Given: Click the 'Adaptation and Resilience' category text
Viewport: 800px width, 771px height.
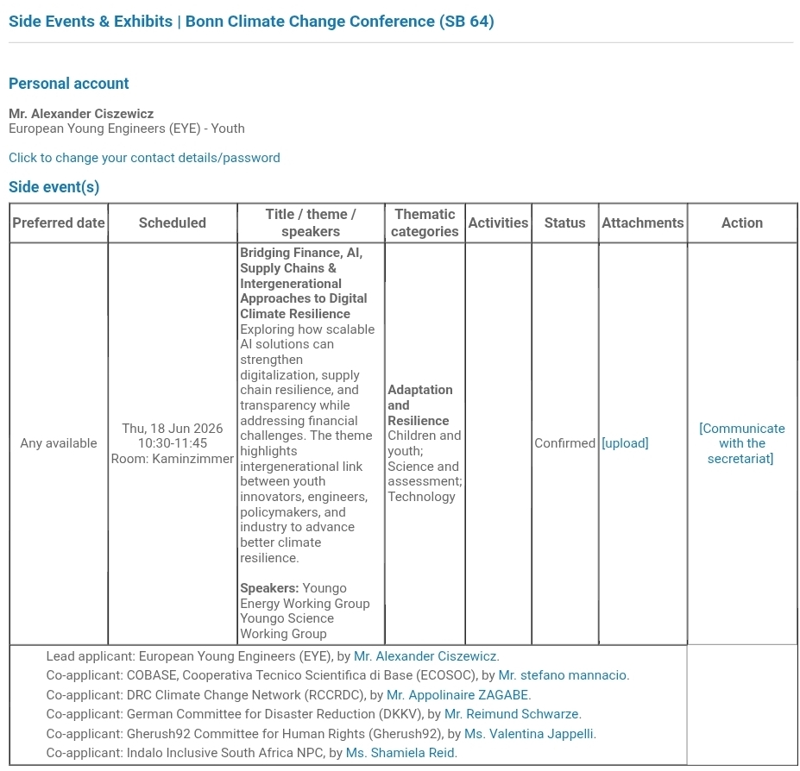Looking at the screenshot, I should click(x=420, y=404).
